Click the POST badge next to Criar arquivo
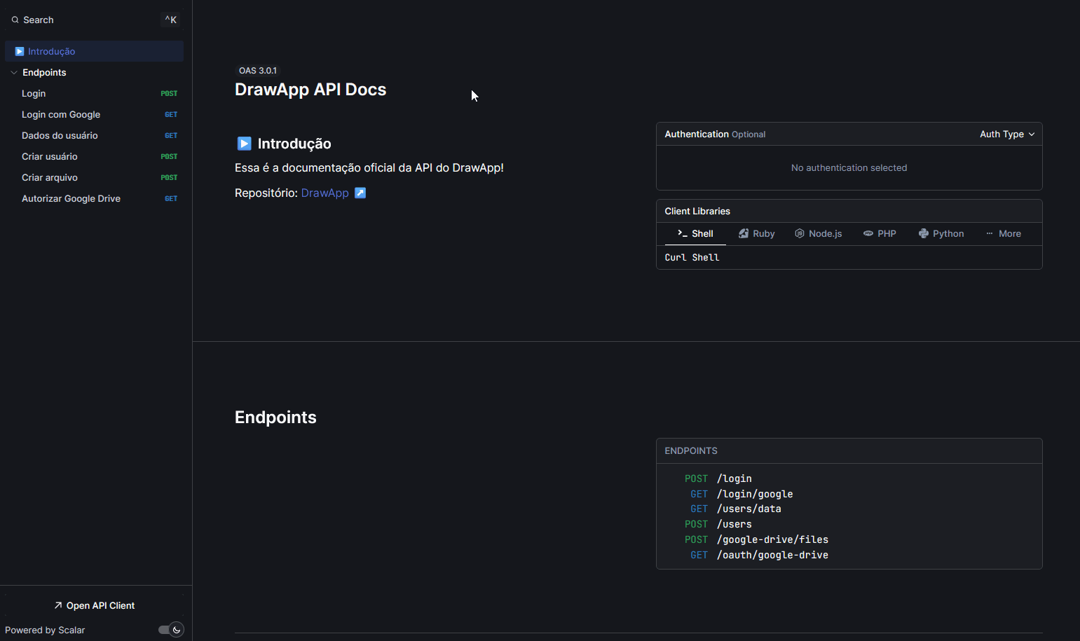1080x641 pixels. pos(169,177)
